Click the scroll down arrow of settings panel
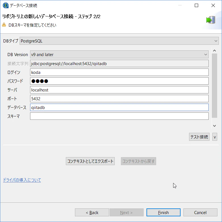Screen dimensions: 222x222 [x=215, y=126]
